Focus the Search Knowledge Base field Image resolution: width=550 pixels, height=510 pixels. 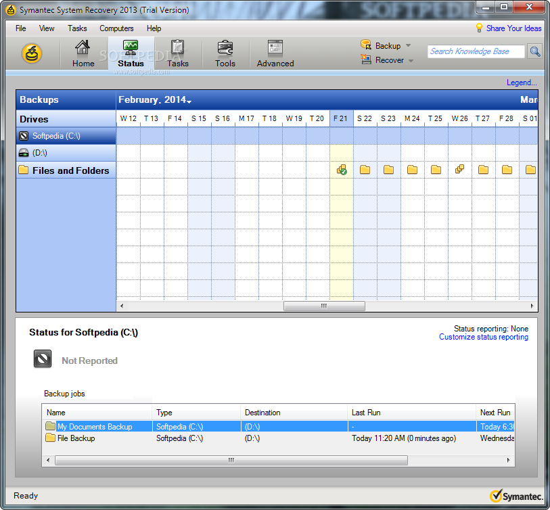pos(476,51)
